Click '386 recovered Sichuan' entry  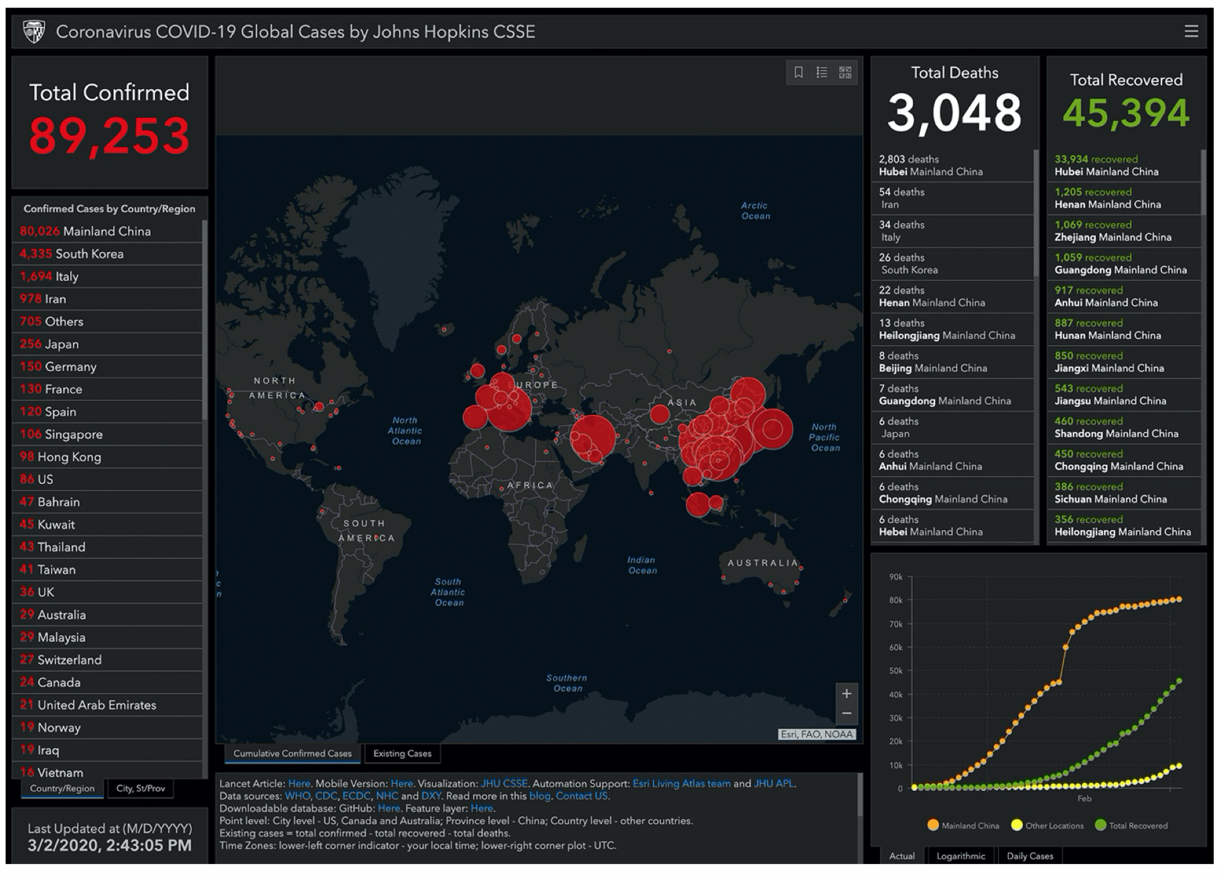click(x=1124, y=493)
